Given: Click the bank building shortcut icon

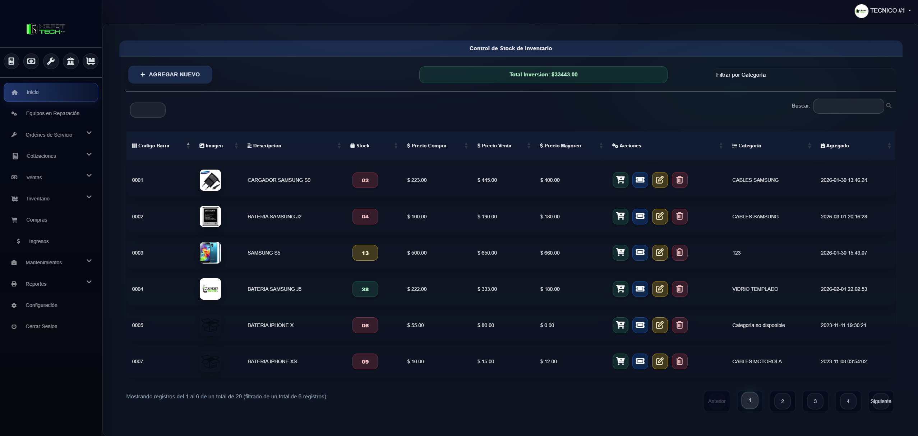Looking at the screenshot, I should tap(71, 61).
